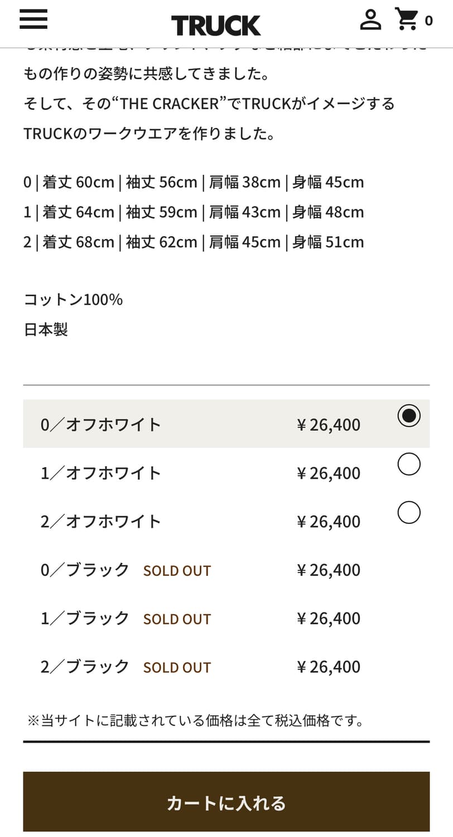
Task: Click the TRUCK logo to go home
Action: [x=216, y=25]
